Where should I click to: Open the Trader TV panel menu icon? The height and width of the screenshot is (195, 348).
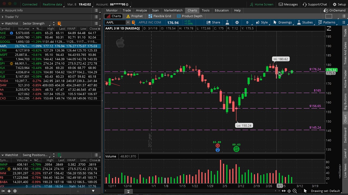[x=96, y=17]
